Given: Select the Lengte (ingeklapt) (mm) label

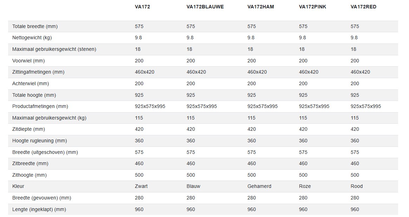Looking at the screenshot, I should pyautogui.click(x=39, y=209).
